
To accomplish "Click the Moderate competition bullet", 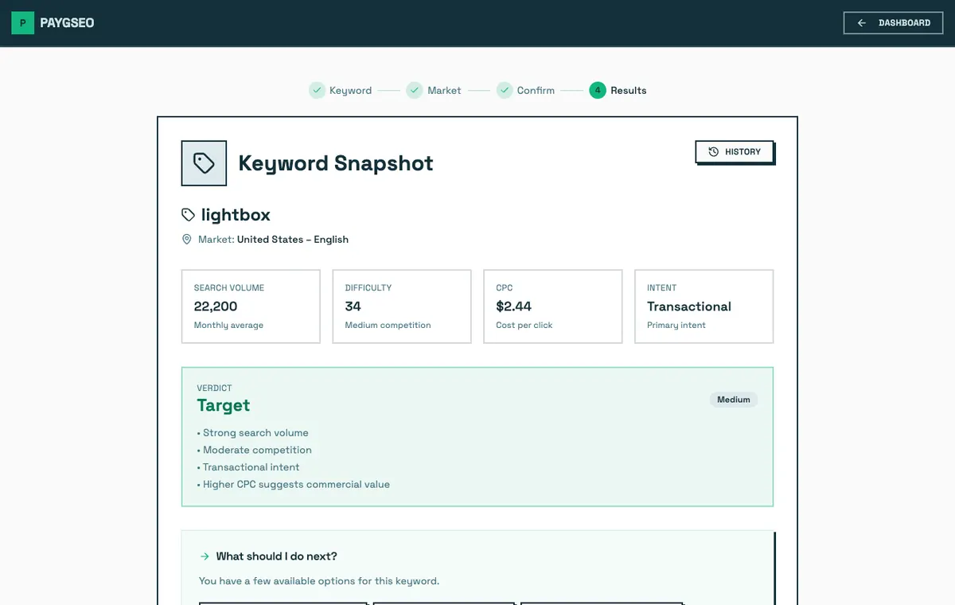I will [255, 450].
